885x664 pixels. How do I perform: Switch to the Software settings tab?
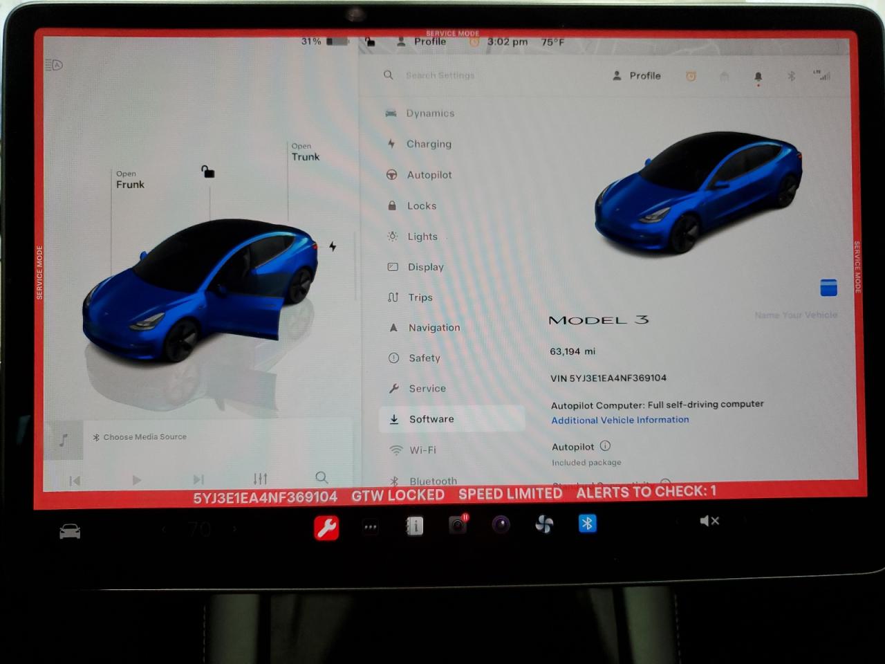click(x=431, y=418)
